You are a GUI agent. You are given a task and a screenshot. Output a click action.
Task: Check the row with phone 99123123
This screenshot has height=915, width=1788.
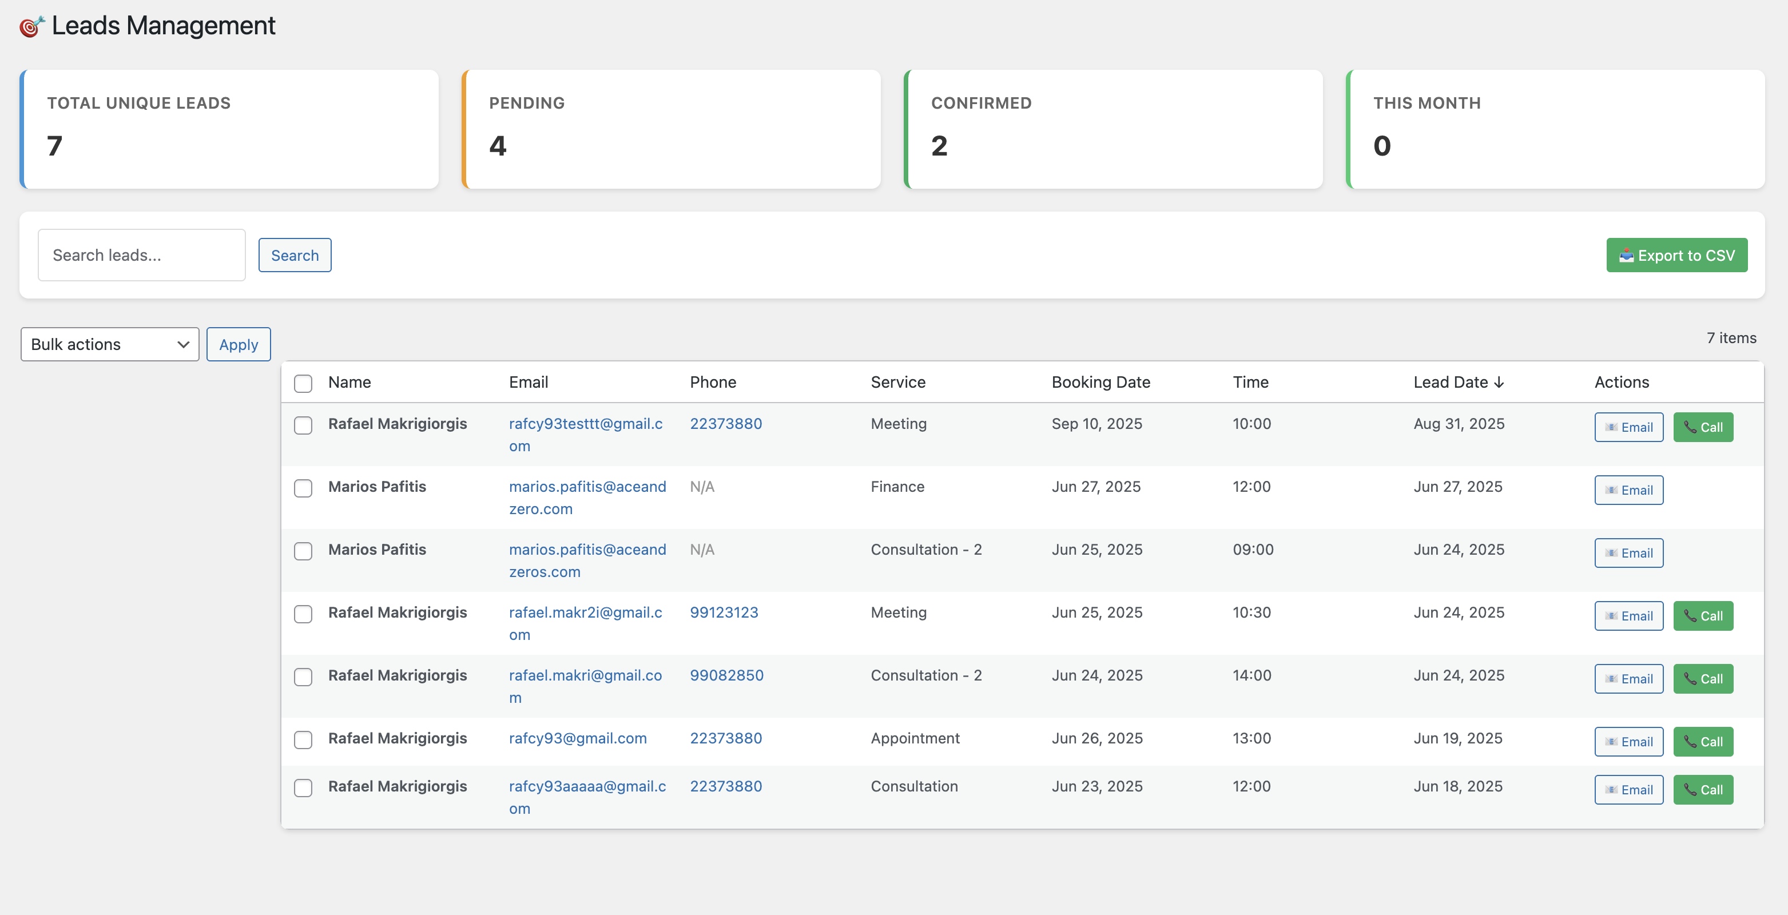pyautogui.click(x=303, y=614)
